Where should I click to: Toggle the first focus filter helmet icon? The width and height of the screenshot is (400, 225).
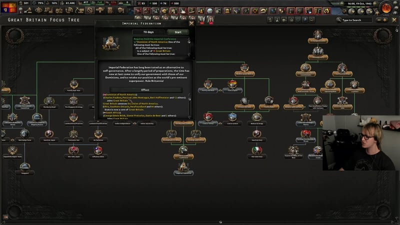(x=270, y=20)
